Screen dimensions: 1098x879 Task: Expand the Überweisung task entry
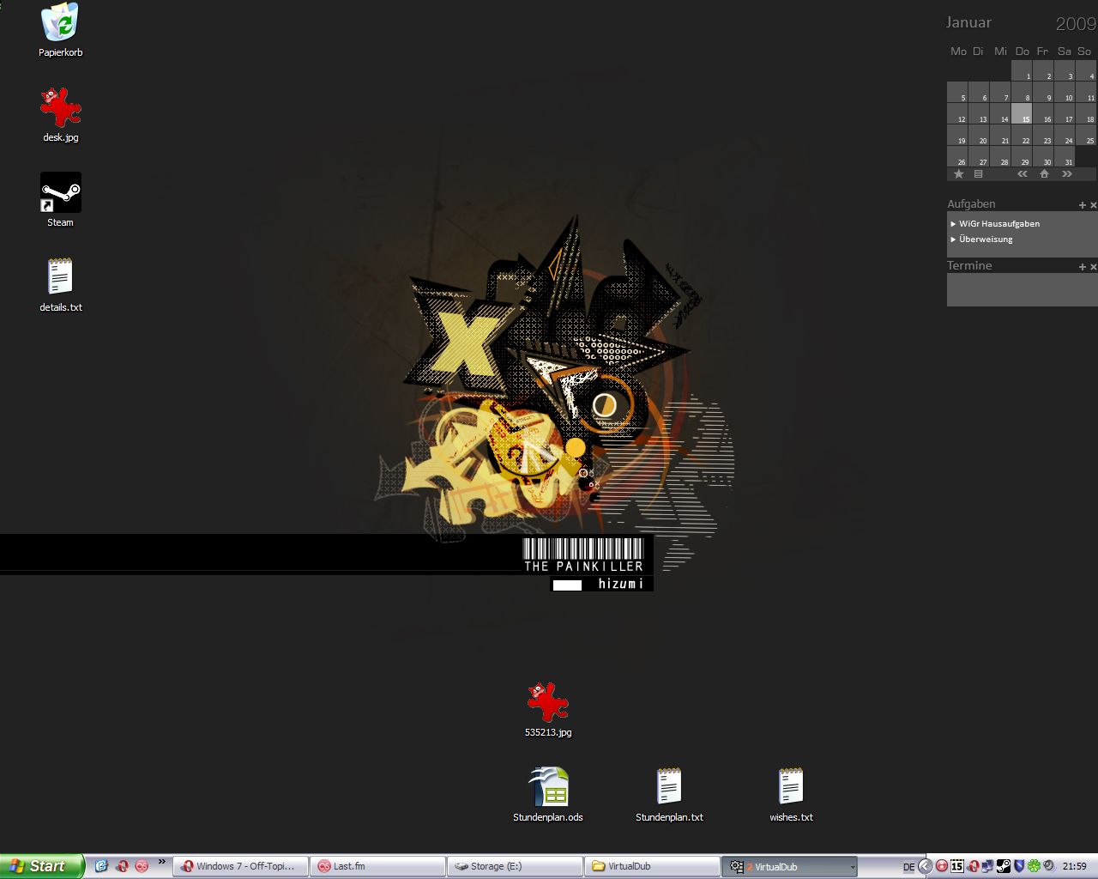tap(953, 239)
